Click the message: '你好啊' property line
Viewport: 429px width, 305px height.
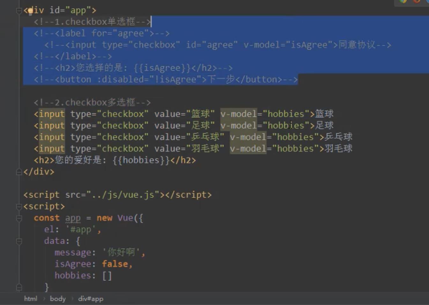pos(100,252)
